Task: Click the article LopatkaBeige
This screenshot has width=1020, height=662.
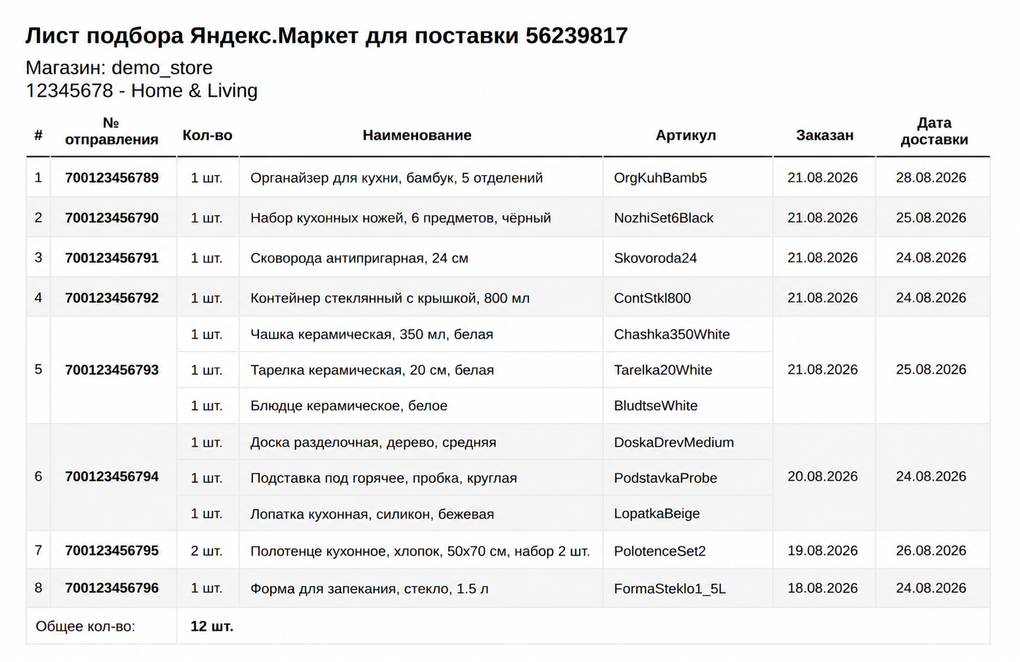Action: point(657,514)
